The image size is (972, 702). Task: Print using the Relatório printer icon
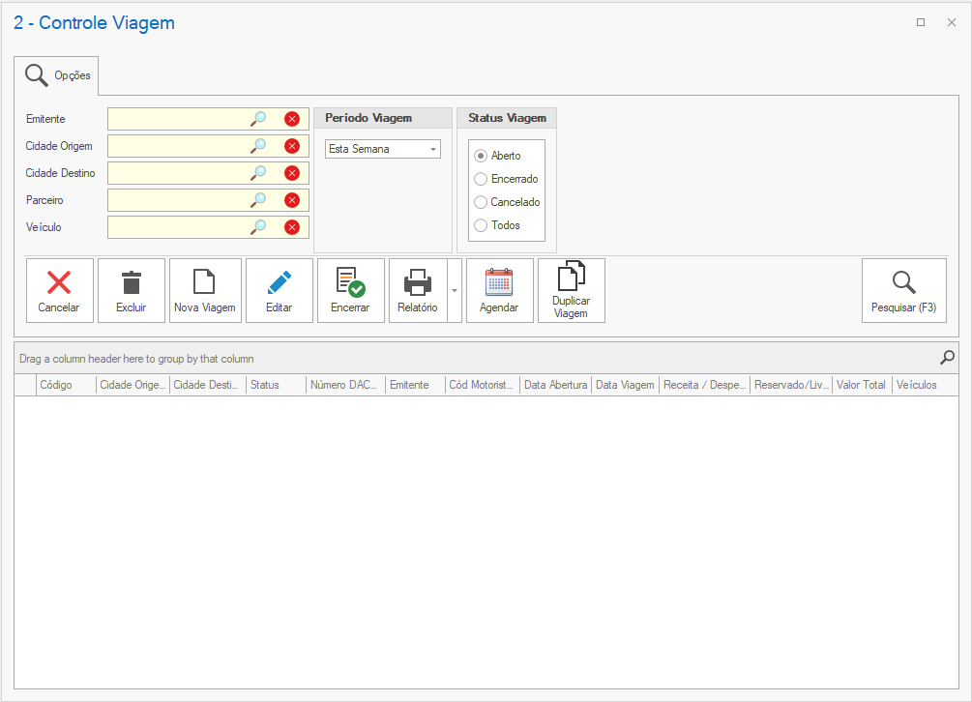click(417, 282)
